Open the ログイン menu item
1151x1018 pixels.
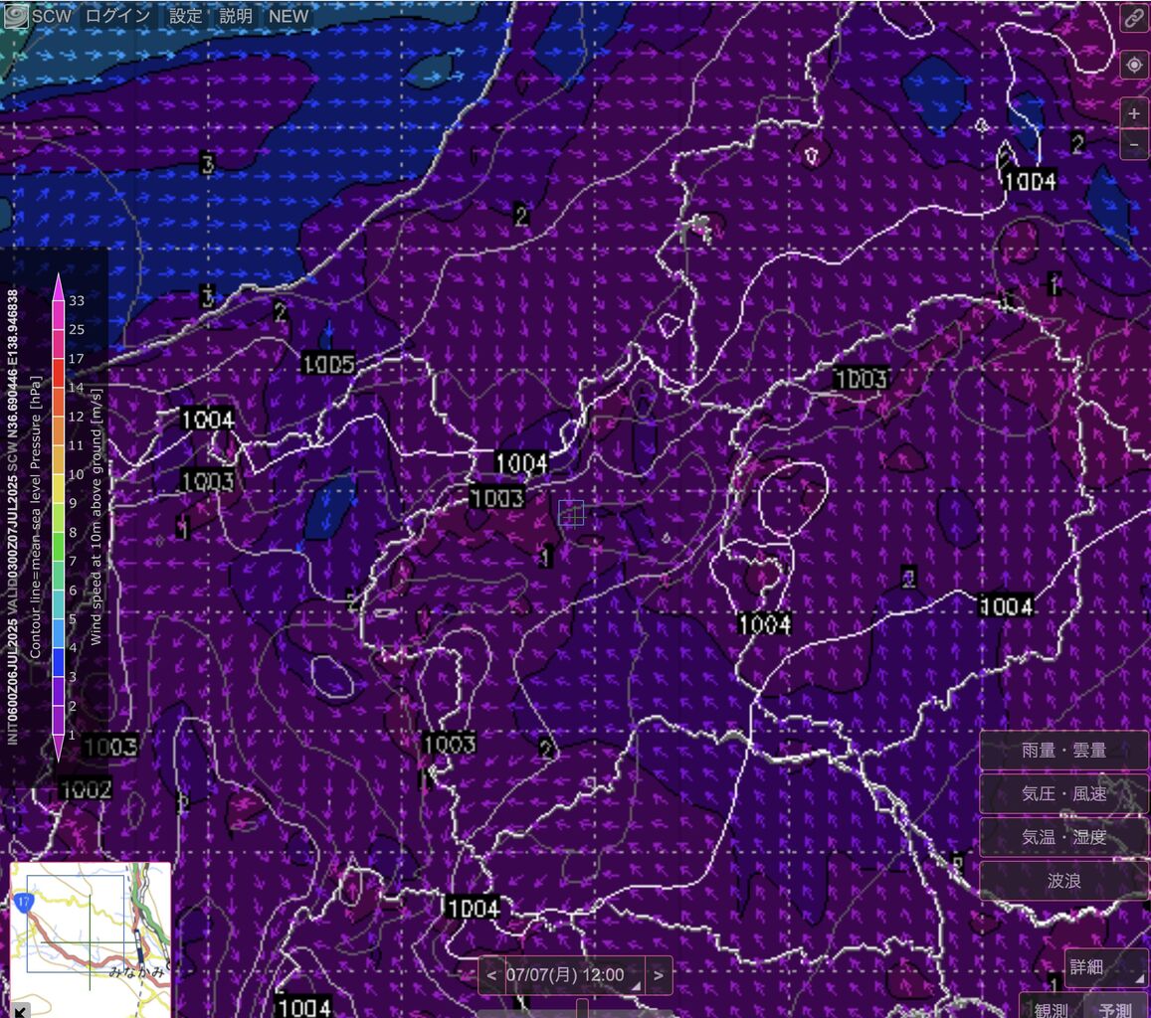point(117,15)
